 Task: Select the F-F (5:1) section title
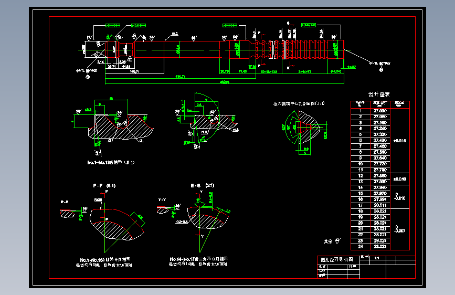104,185
